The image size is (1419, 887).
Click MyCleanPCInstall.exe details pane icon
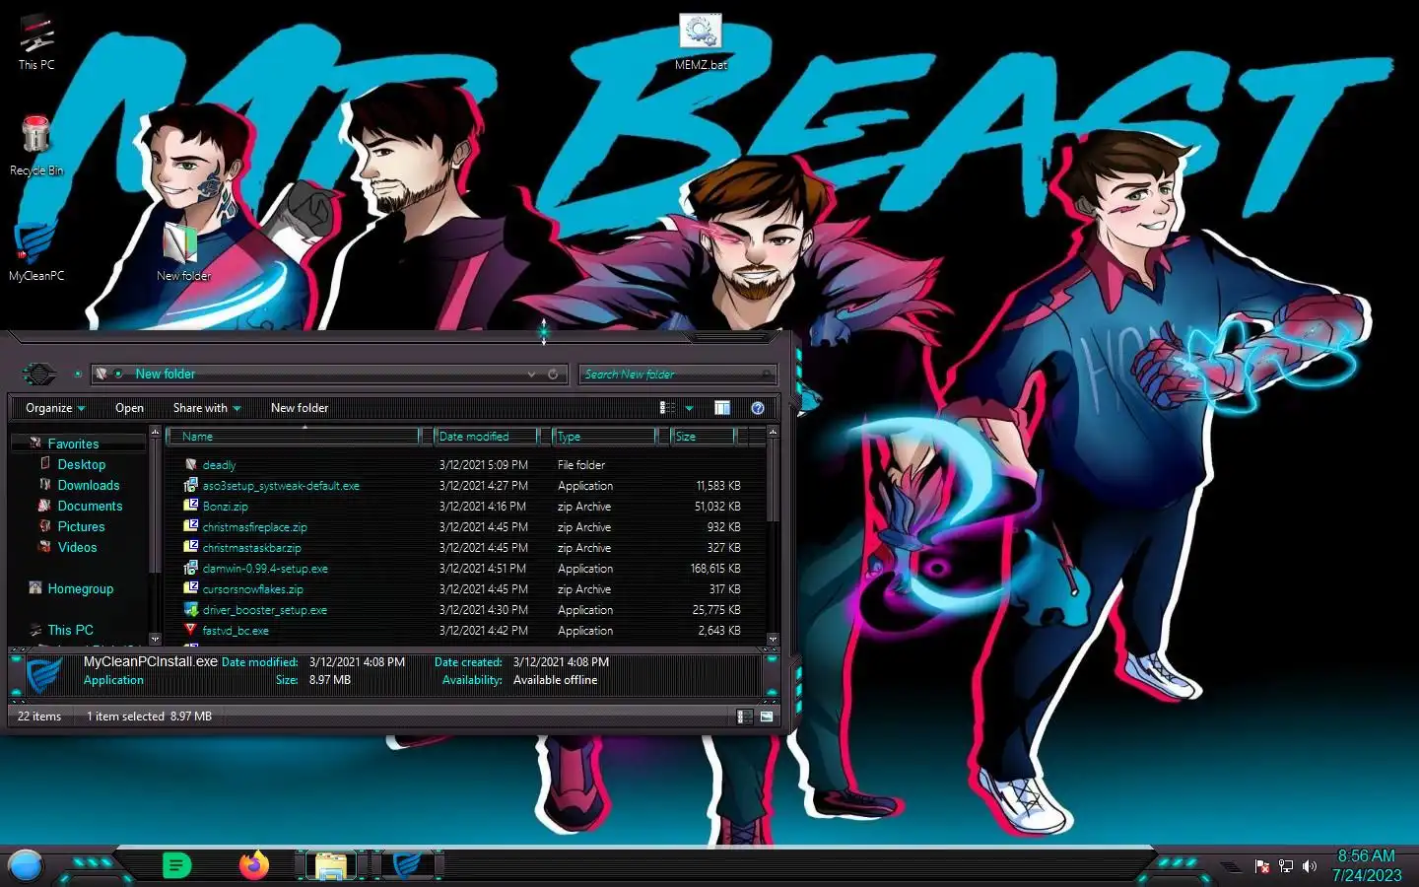(44, 674)
